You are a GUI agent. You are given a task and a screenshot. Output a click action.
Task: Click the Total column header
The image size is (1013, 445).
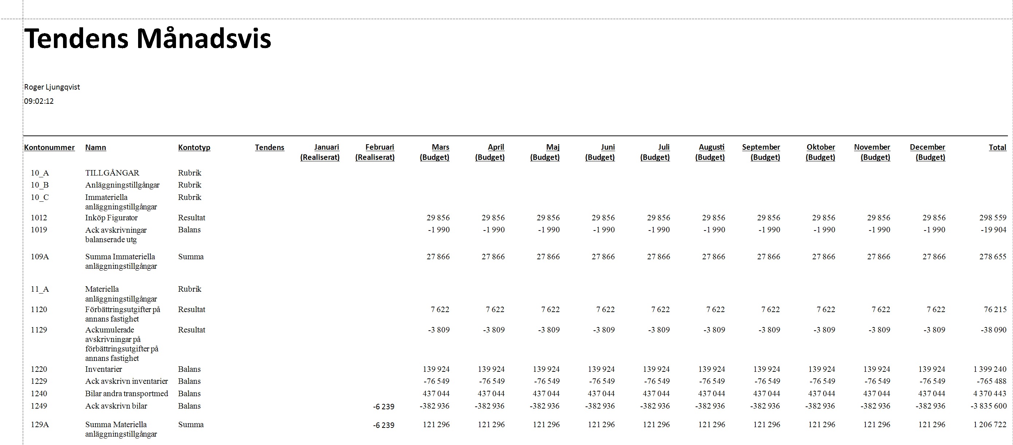click(x=997, y=147)
